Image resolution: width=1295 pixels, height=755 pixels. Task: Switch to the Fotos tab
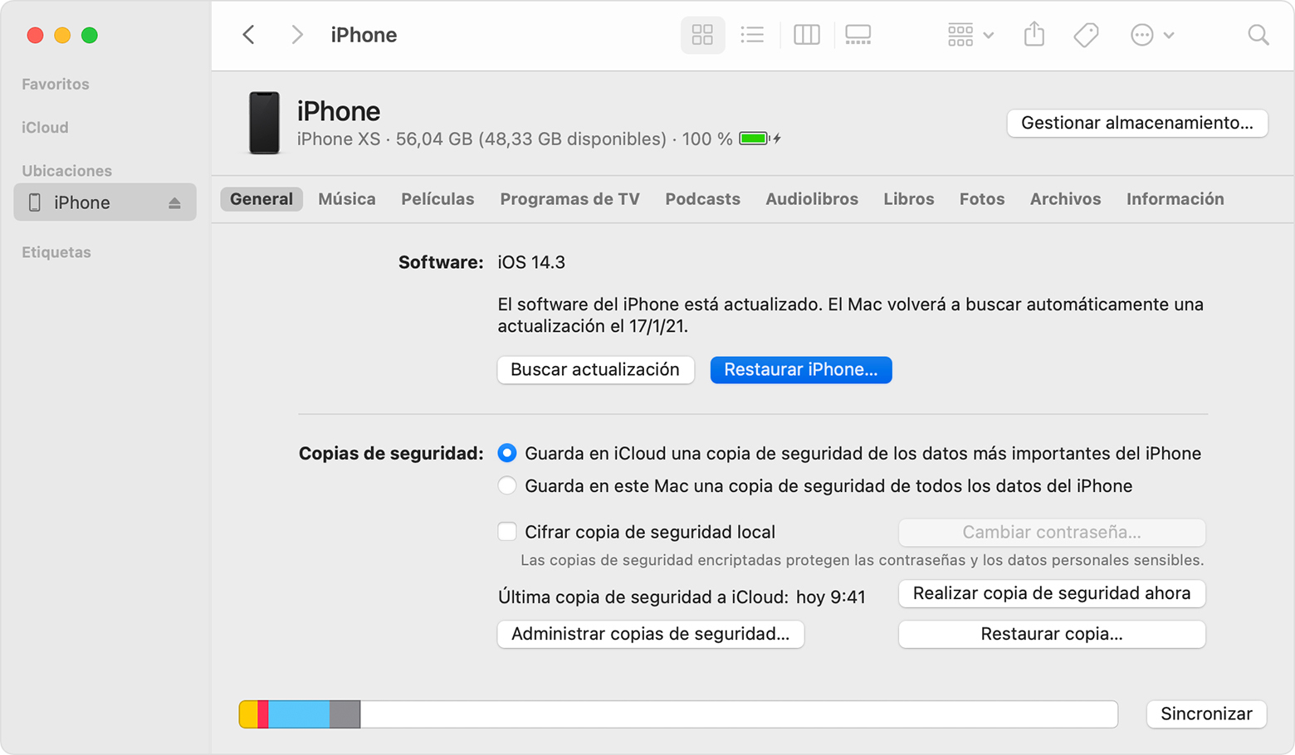pos(982,199)
